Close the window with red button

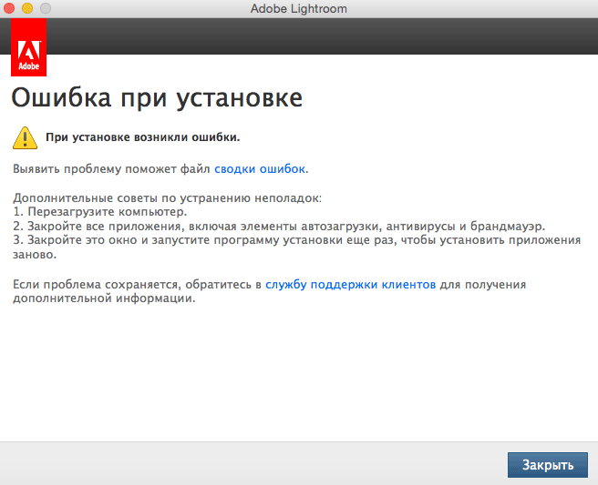click(x=9, y=8)
